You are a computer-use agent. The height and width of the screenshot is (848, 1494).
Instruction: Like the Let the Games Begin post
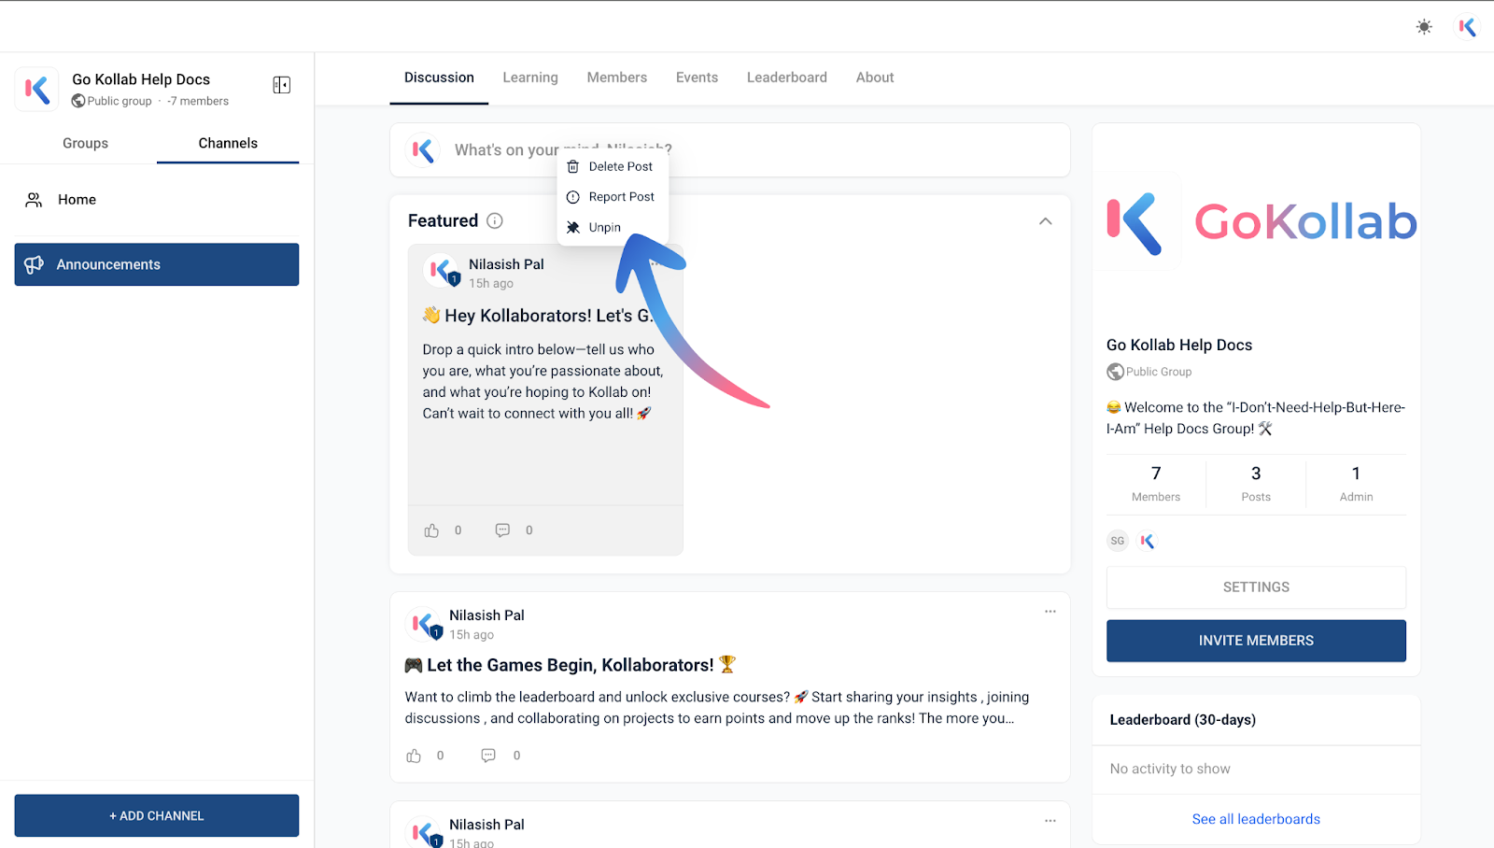coord(414,756)
